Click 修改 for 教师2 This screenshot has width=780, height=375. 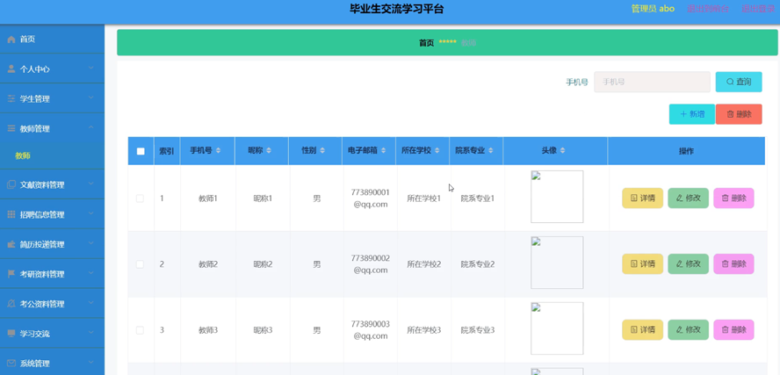pos(689,263)
